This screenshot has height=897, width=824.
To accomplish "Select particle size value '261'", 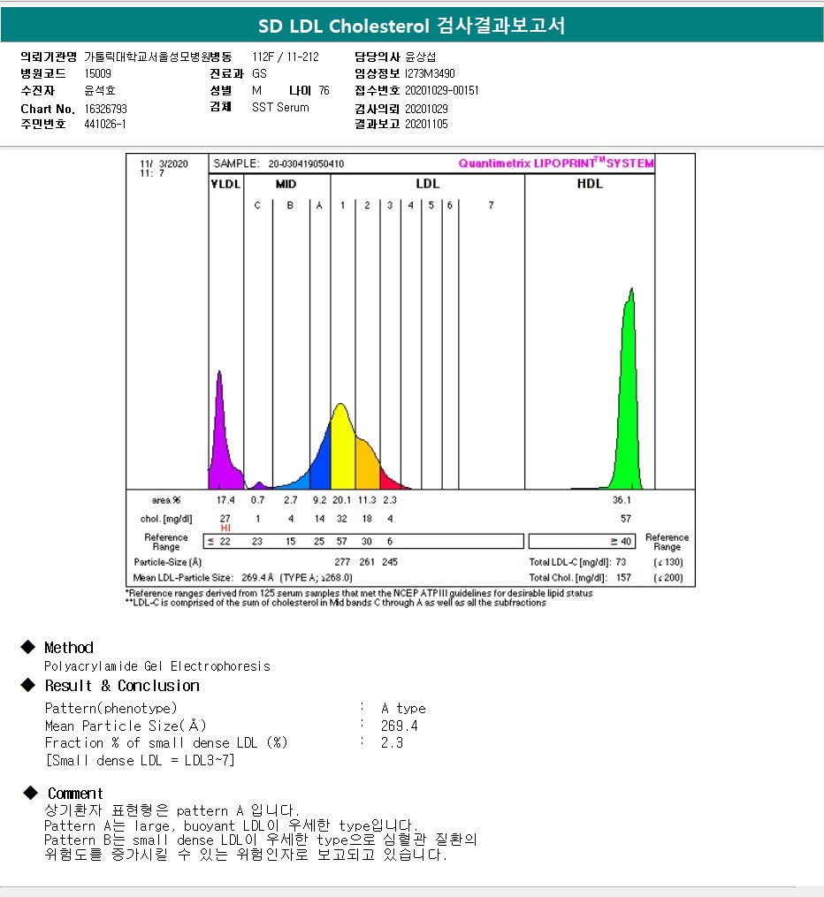I will (x=367, y=562).
